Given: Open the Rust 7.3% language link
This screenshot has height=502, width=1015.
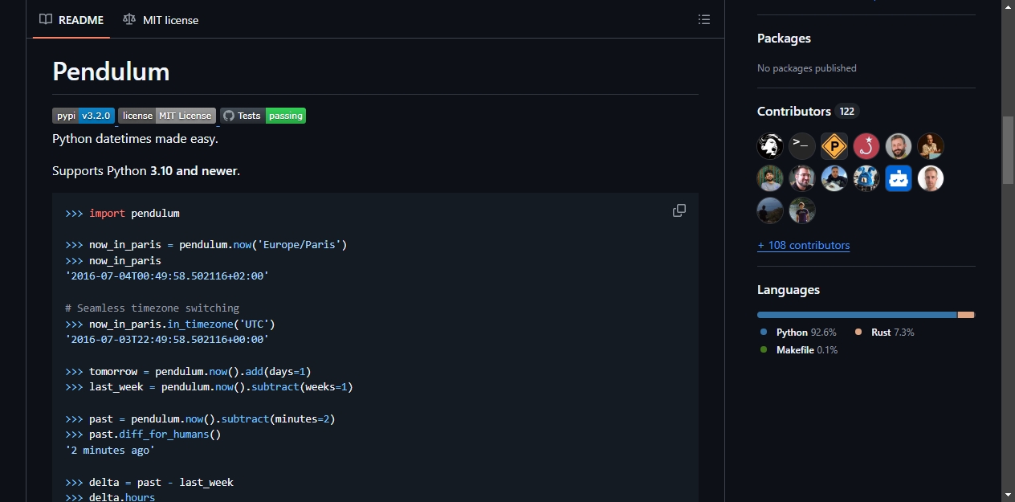Looking at the screenshot, I should pyautogui.click(x=885, y=332).
